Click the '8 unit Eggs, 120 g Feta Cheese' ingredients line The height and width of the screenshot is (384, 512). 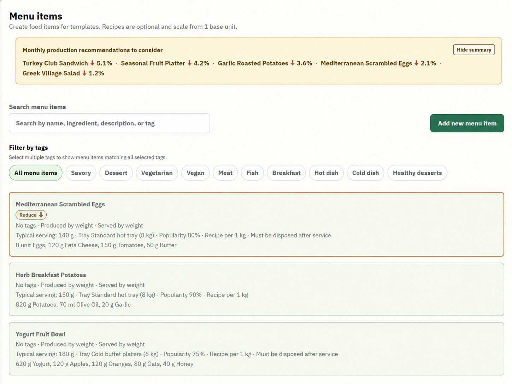(96, 245)
